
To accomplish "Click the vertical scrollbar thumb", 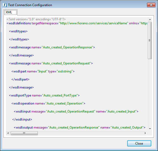I will [x=150, y=40].
